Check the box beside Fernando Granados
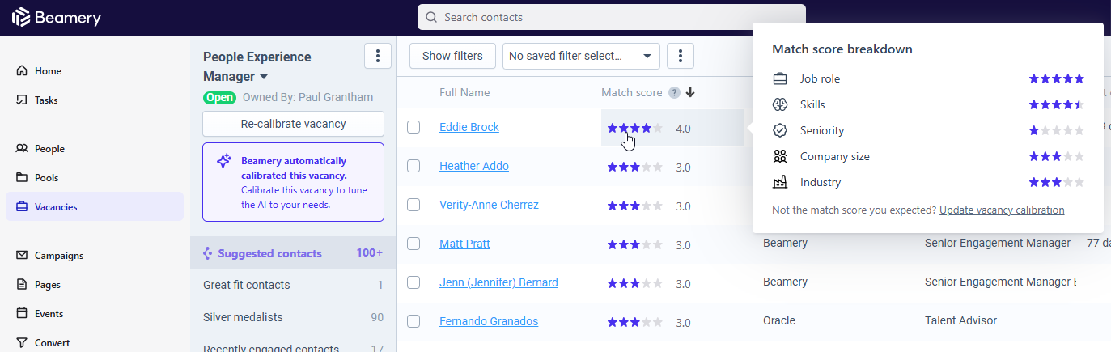This screenshot has width=1111, height=352. tap(413, 321)
